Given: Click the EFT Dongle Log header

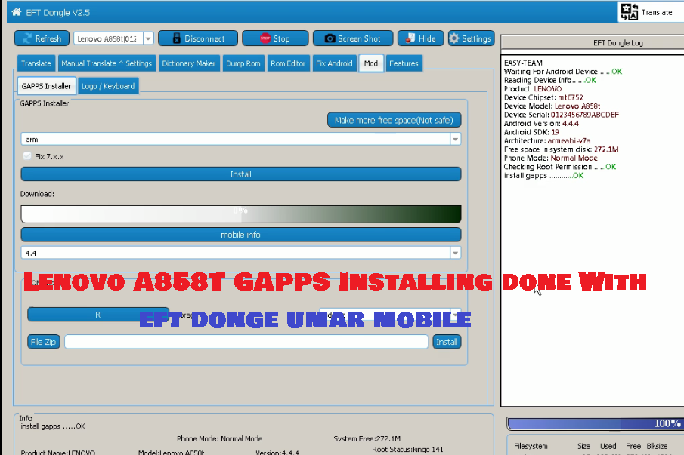Looking at the screenshot, I should (617, 43).
